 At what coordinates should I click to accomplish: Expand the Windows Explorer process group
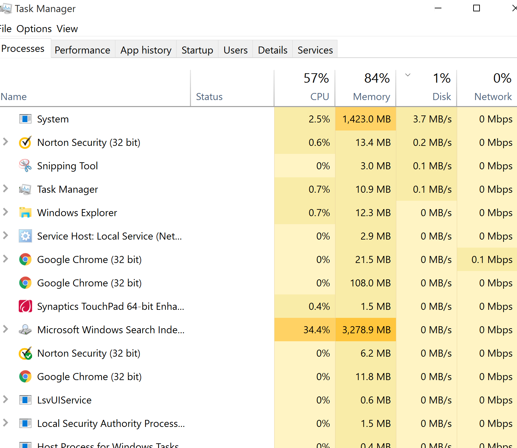tap(5, 212)
